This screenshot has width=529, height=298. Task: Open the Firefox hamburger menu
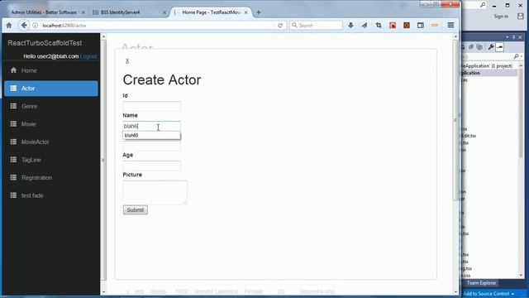tap(450, 26)
